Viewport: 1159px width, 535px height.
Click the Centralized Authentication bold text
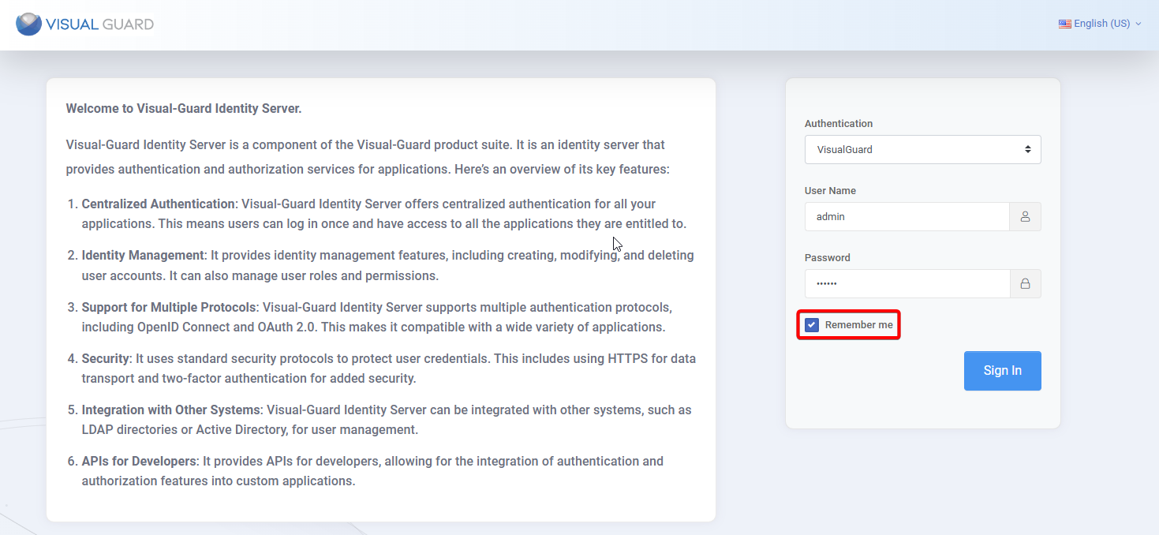click(158, 204)
